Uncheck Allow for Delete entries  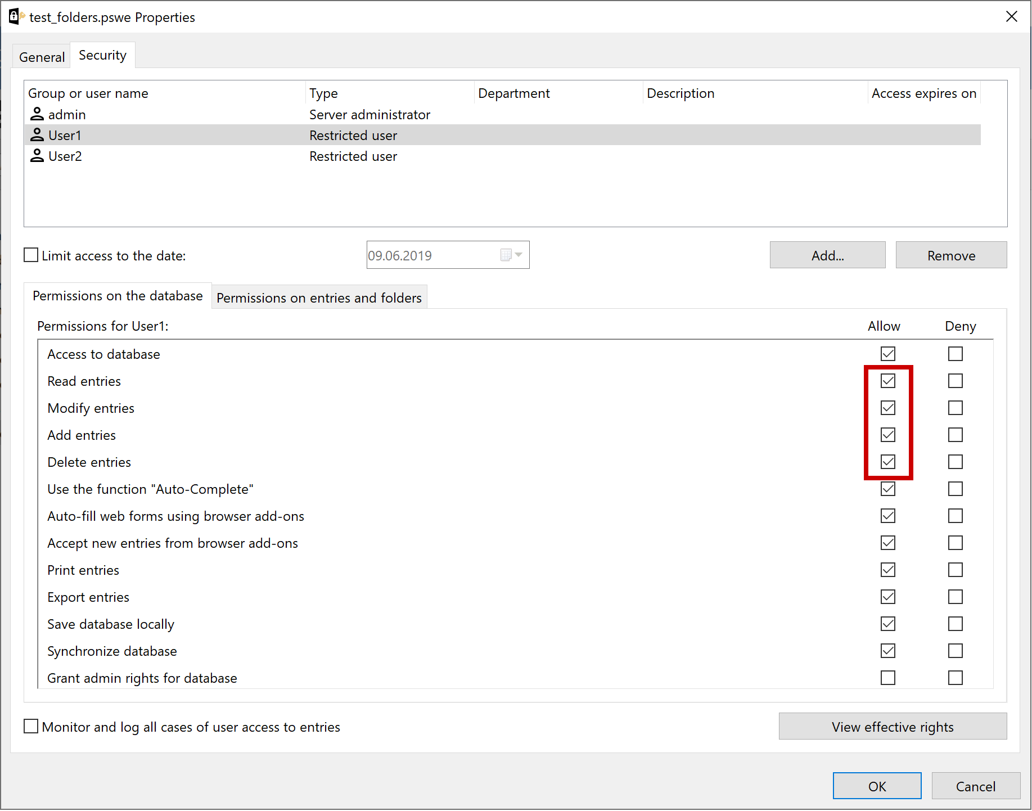888,462
